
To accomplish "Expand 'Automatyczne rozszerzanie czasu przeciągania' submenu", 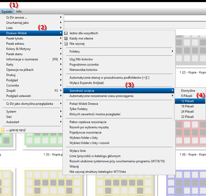I will click(119, 96).
